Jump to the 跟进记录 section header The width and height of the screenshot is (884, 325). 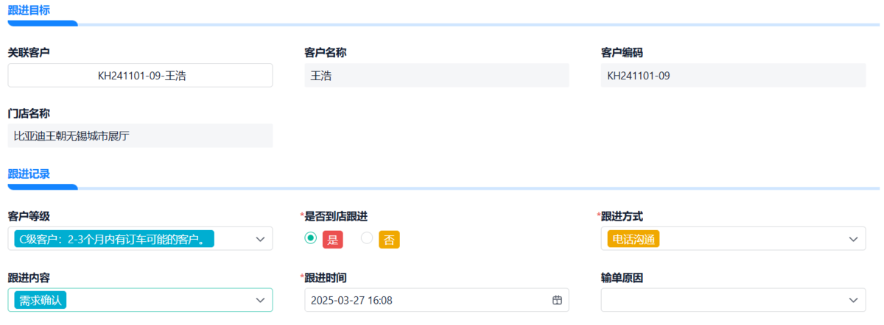[29, 174]
